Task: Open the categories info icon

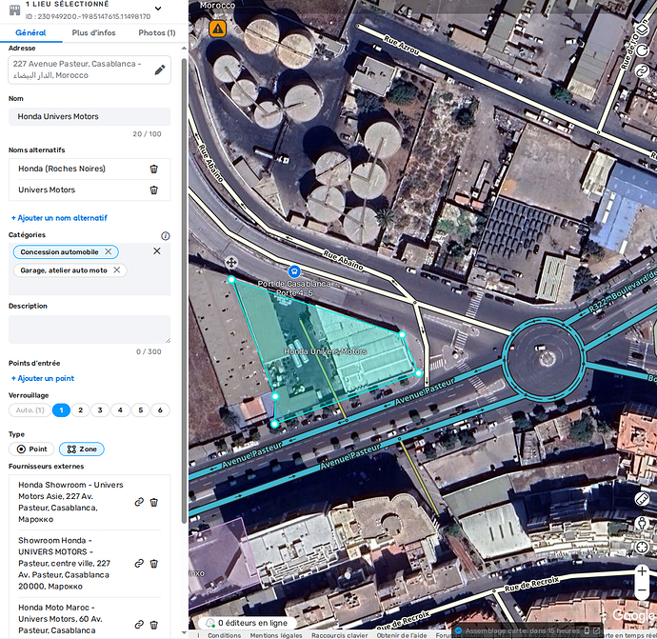Action: 166,236
